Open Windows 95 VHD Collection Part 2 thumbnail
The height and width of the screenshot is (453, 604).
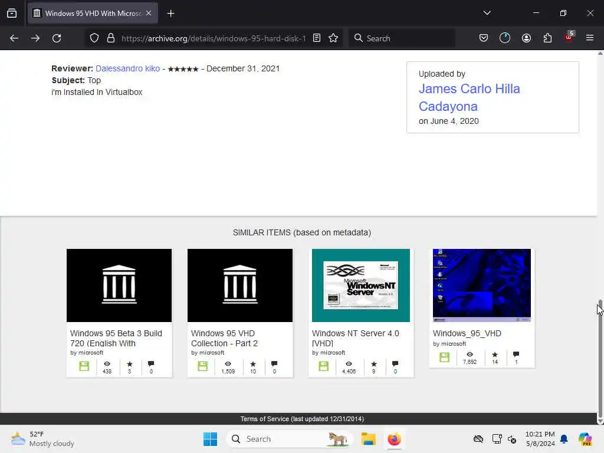pos(240,285)
